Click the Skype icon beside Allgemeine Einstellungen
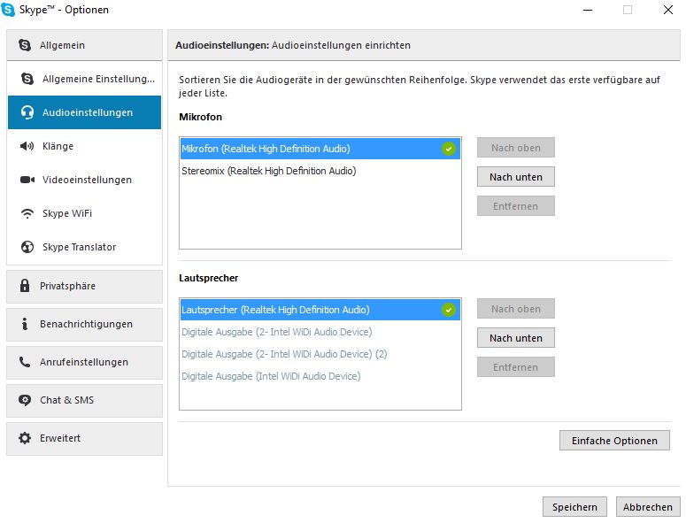686x523 pixels. pyautogui.click(x=27, y=79)
